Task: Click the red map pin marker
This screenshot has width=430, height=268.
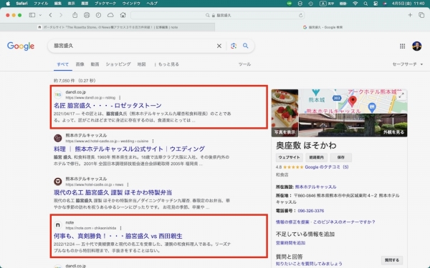Action: 352,101
